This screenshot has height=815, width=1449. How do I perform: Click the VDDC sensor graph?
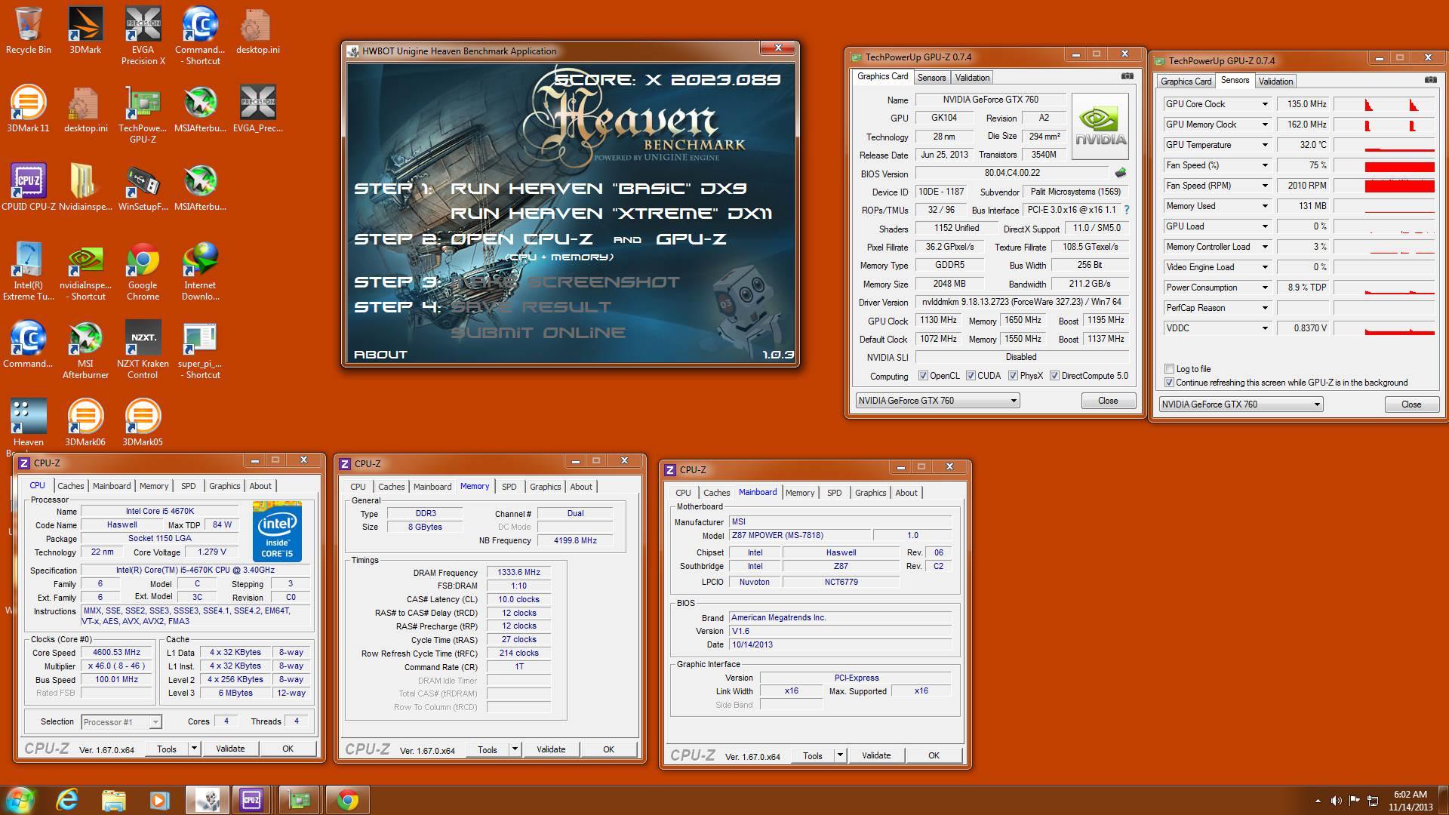1384,328
